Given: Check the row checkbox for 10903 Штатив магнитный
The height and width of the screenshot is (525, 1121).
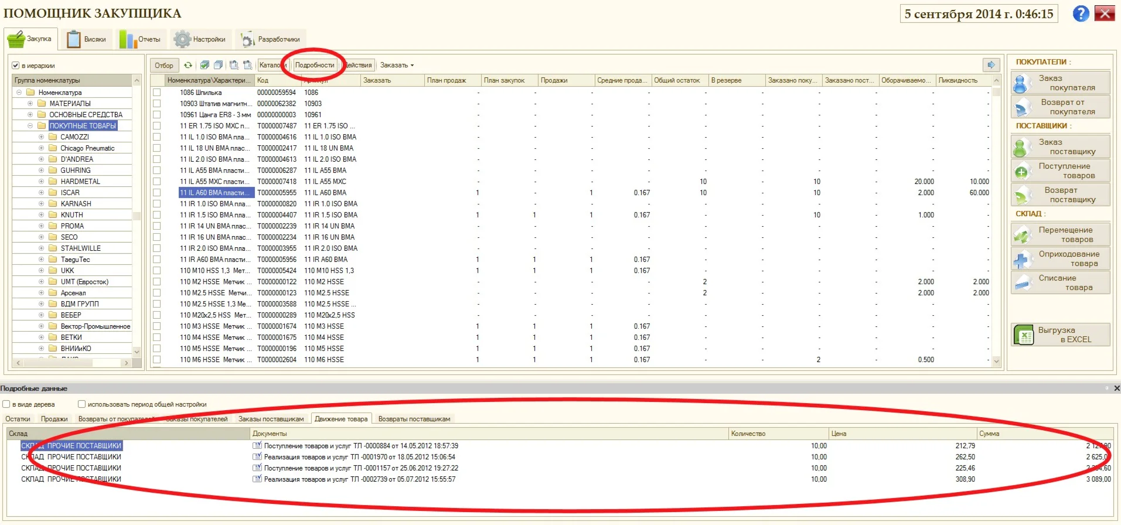Looking at the screenshot, I should (156, 103).
